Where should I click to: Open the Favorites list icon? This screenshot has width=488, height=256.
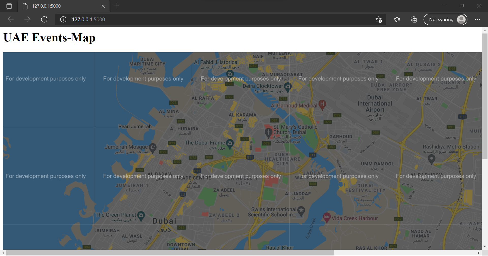[x=397, y=20]
